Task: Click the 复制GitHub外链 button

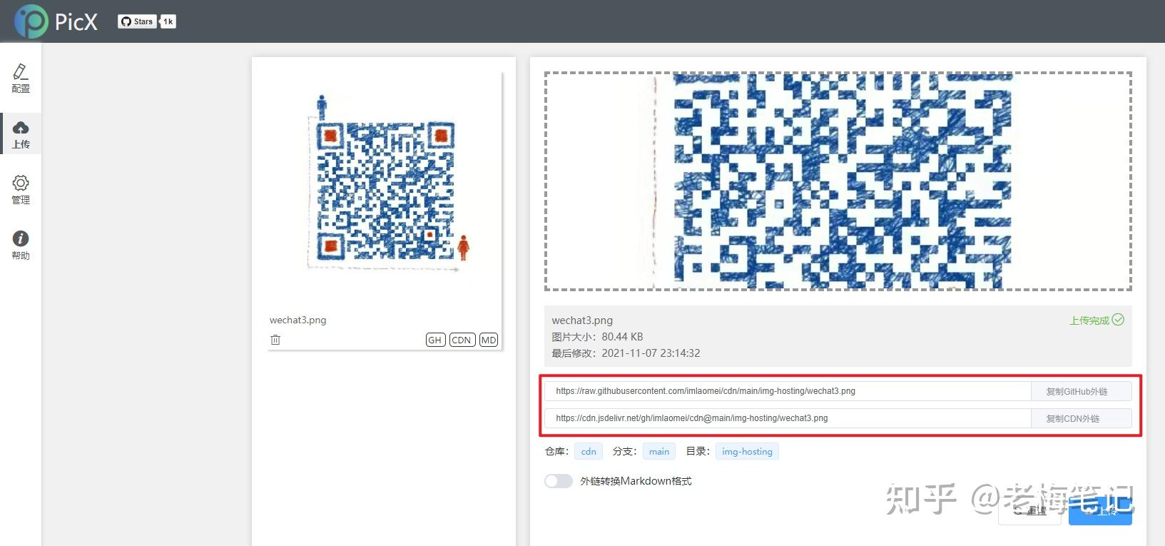Action: [1081, 391]
